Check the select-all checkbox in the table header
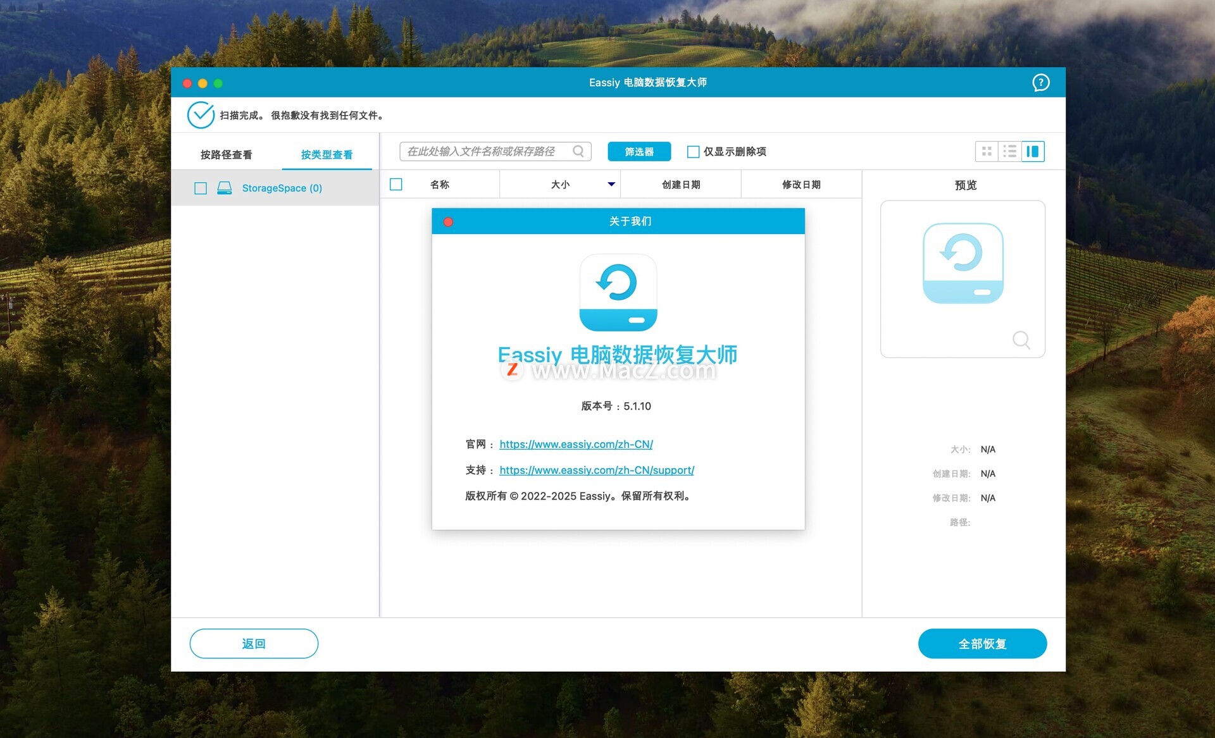Viewport: 1215px width, 738px height. tap(396, 184)
